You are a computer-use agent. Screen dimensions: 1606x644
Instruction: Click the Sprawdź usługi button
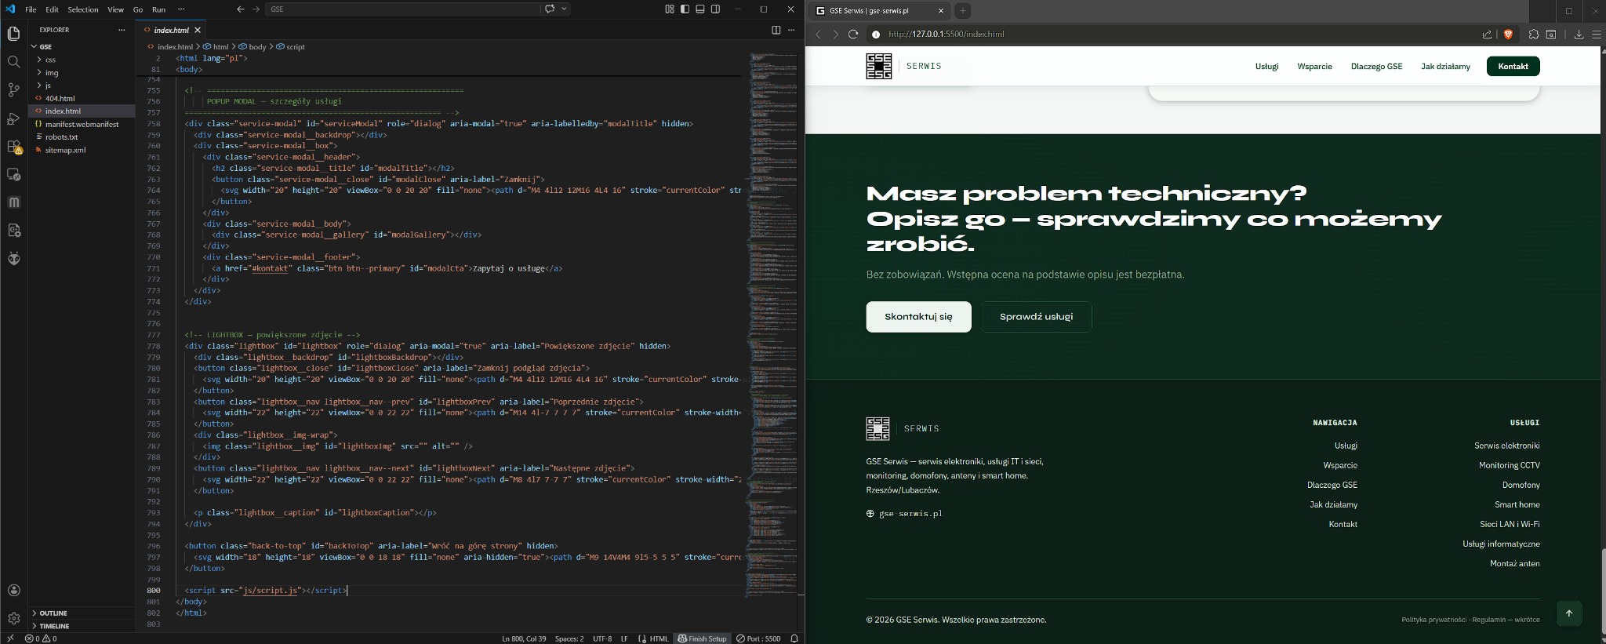click(1035, 317)
